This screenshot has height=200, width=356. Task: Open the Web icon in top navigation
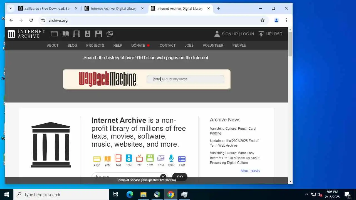54,34
